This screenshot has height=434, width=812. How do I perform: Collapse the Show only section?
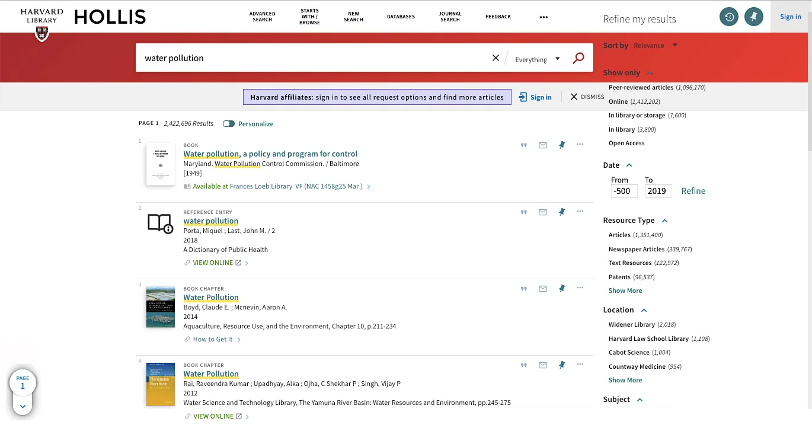point(650,73)
